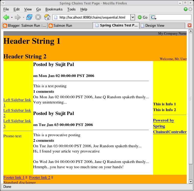The width and height of the screenshot is (194, 191).
Task: Click 'on Mon Jan 02 00:00:00 PST 2006' heading
Action: point(64,76)
